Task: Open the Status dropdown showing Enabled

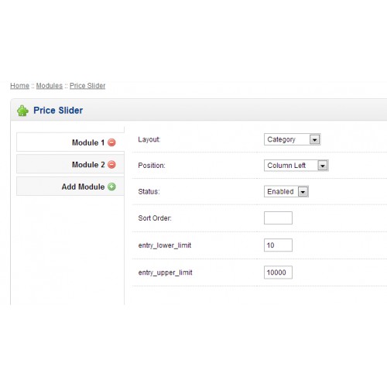Action: [x=286, y=191]
